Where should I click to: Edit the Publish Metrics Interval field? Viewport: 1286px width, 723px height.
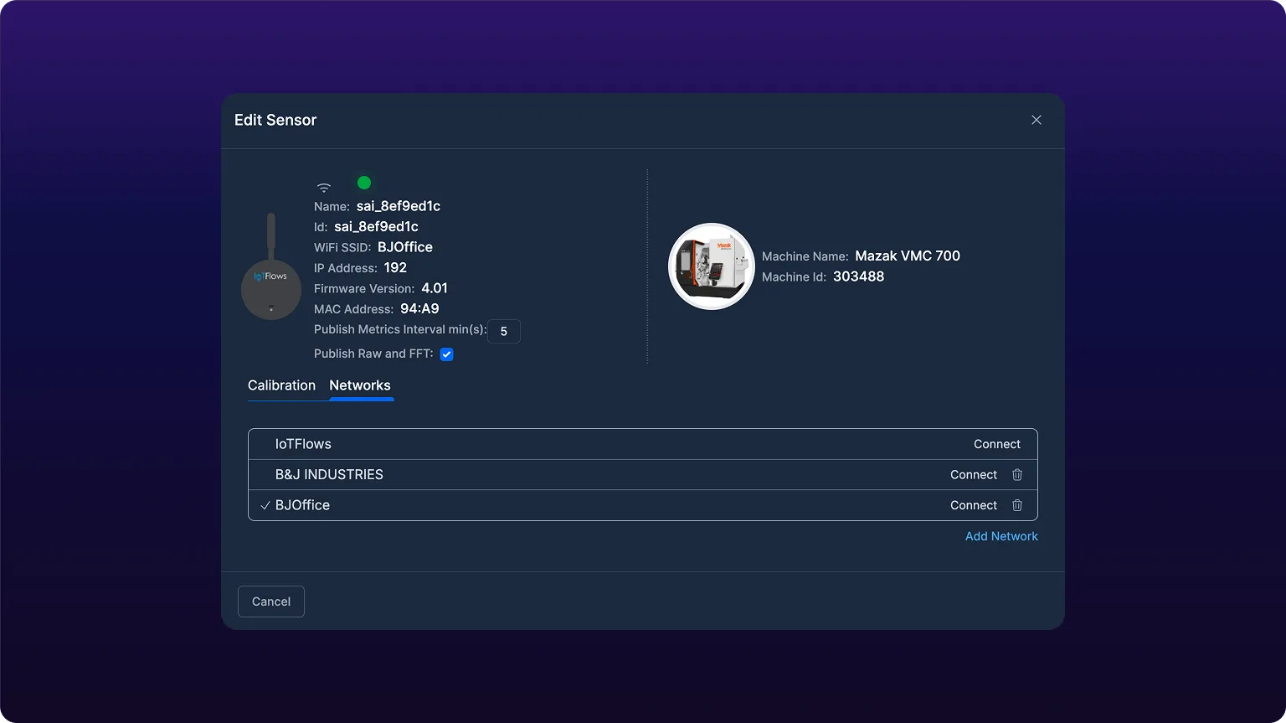[504, 332]
